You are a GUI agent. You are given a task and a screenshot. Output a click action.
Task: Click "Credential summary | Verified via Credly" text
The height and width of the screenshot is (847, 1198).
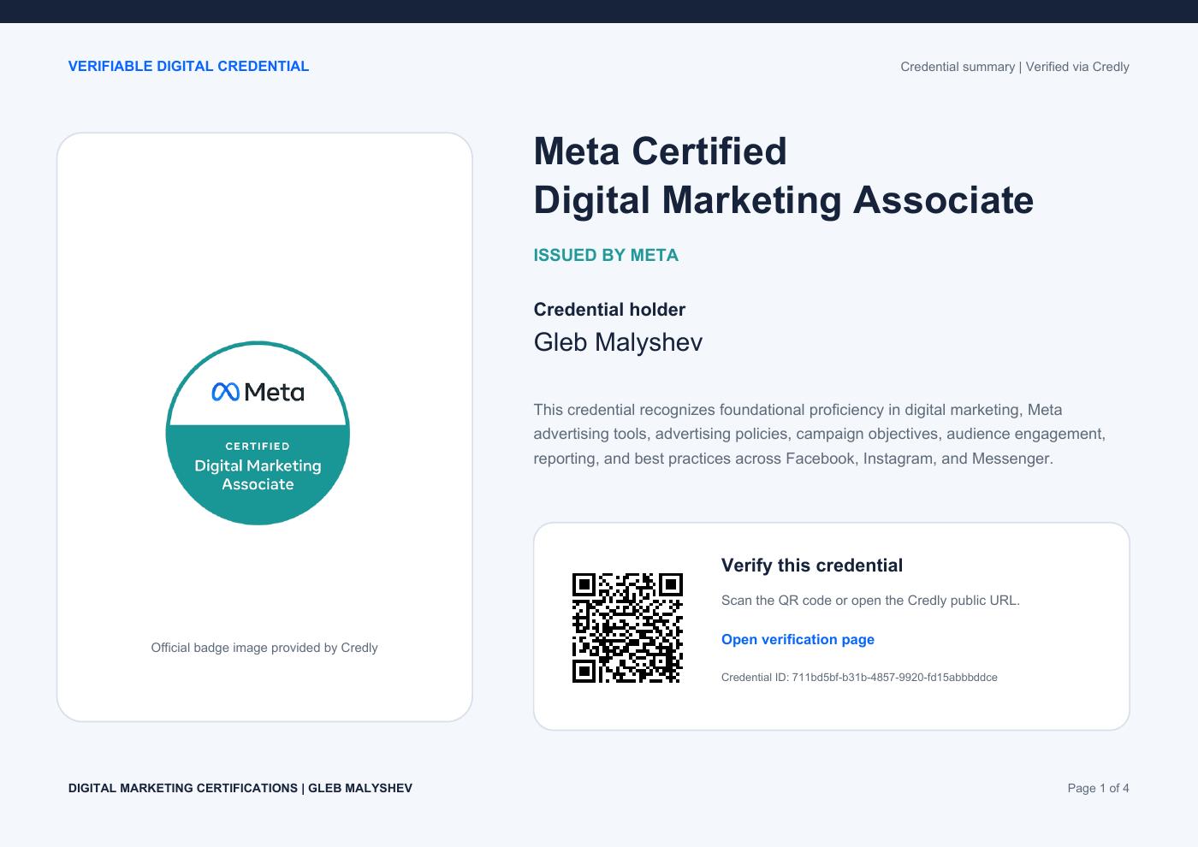point(1015,67)
